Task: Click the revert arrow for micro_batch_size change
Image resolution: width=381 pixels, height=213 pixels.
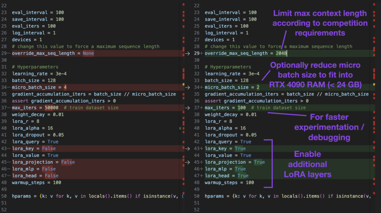Action: click(188, 87)
